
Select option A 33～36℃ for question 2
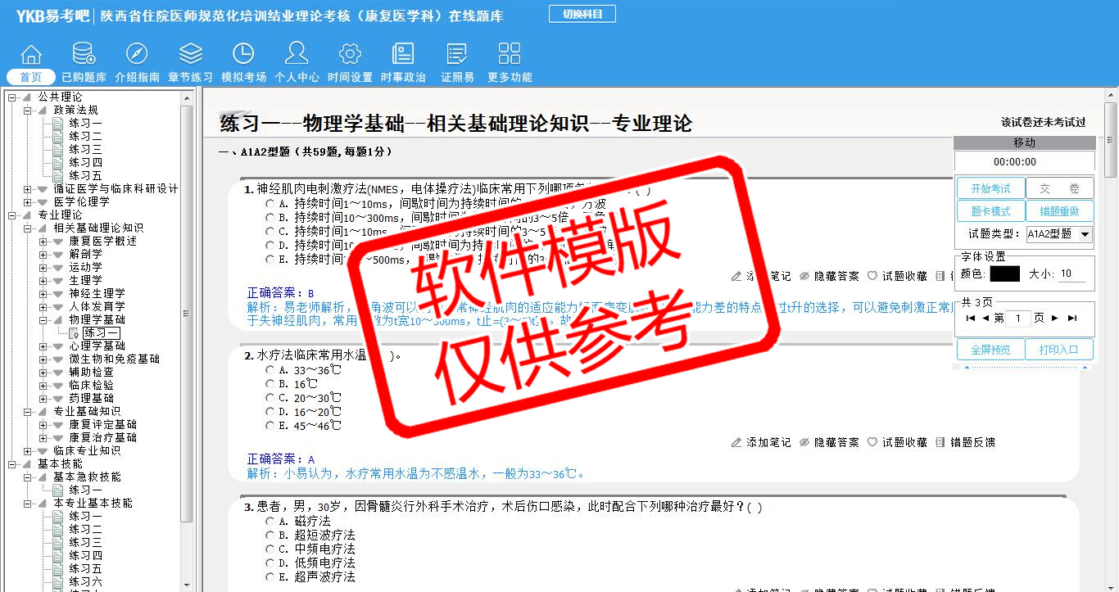pos(270,370)
